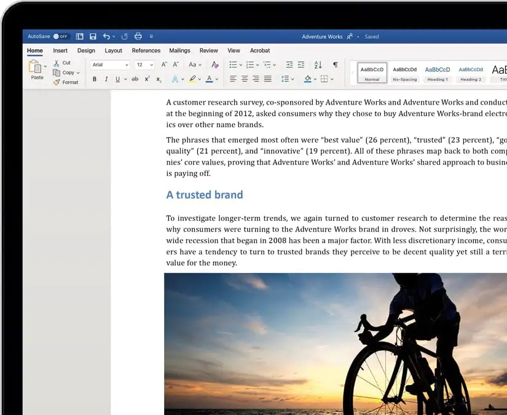This screenshot has width=507, height=415.
Task: Click the Print icon in the quick access toolbar
Action: pyautogui.click(x=139, y=36)
